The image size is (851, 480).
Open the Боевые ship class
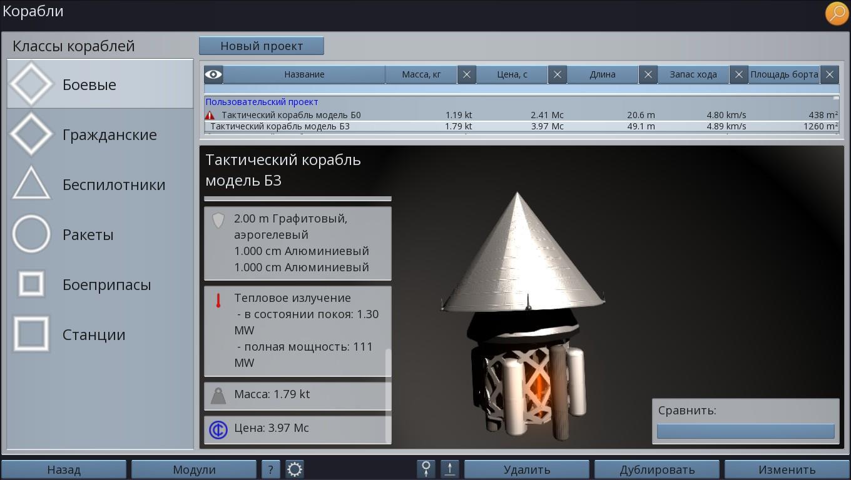[x=100, y=84]
